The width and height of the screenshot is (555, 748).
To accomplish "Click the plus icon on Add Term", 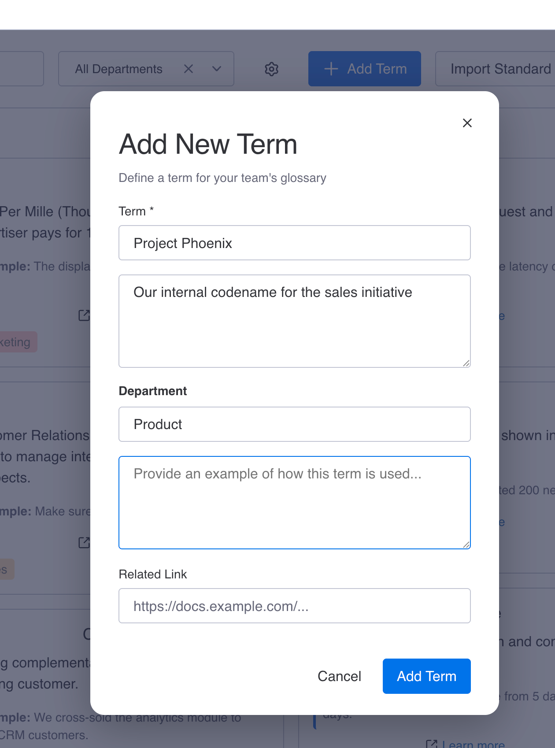I will (330, 69).
